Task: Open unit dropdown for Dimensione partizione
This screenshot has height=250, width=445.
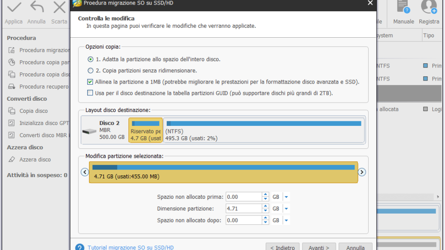Action: tap(286, 209)
